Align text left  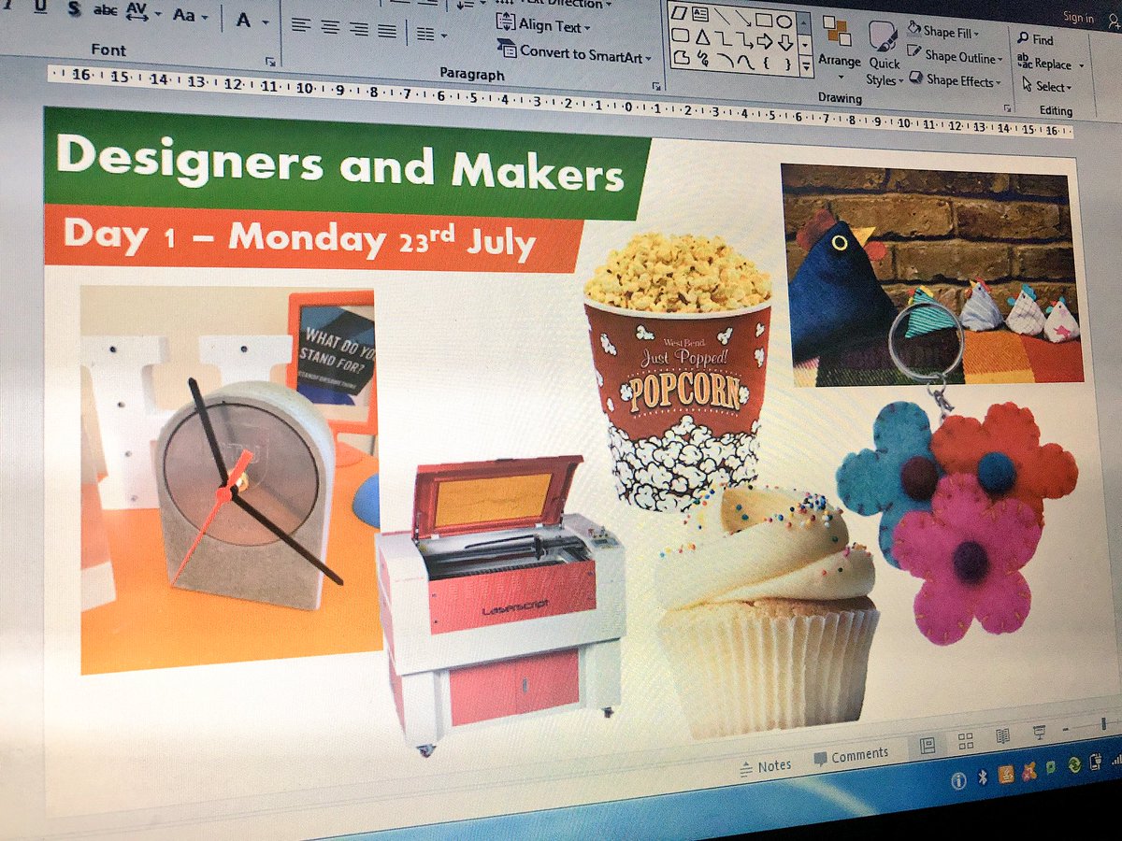point(300,26)
